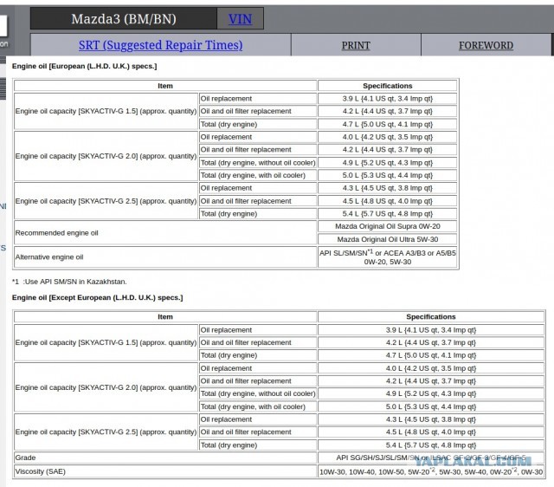
Task: Click SKYACTIV-G 2.0 capacity label in European table
Action: [106, 156]
